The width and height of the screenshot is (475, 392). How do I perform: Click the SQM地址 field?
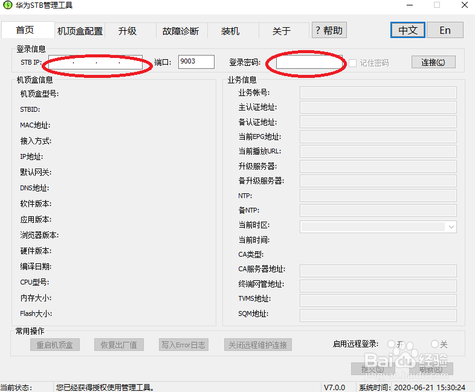coord(378,315)
